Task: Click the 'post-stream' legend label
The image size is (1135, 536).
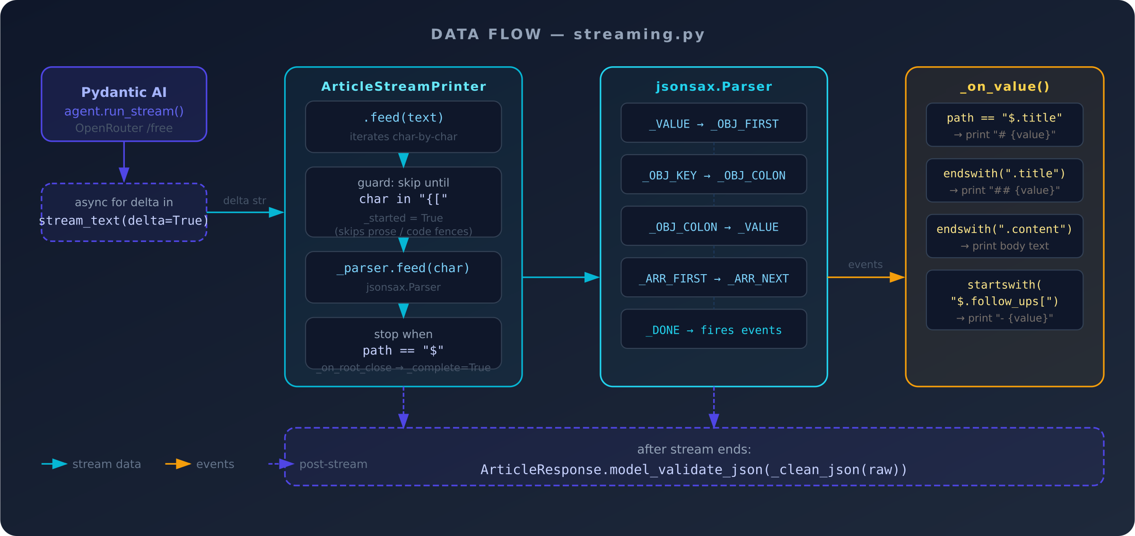Action: tap(333, 464)
